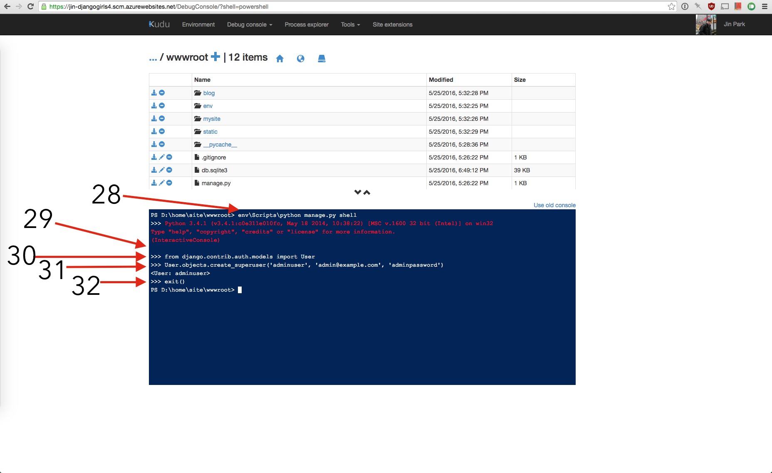
Task: Edit the manage.py file
Action: [x=162, y=183]
